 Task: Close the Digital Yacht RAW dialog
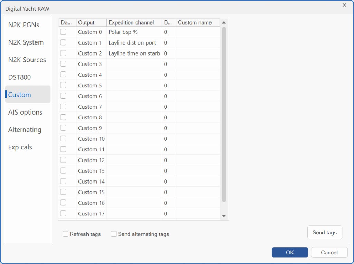coord(344,5)
